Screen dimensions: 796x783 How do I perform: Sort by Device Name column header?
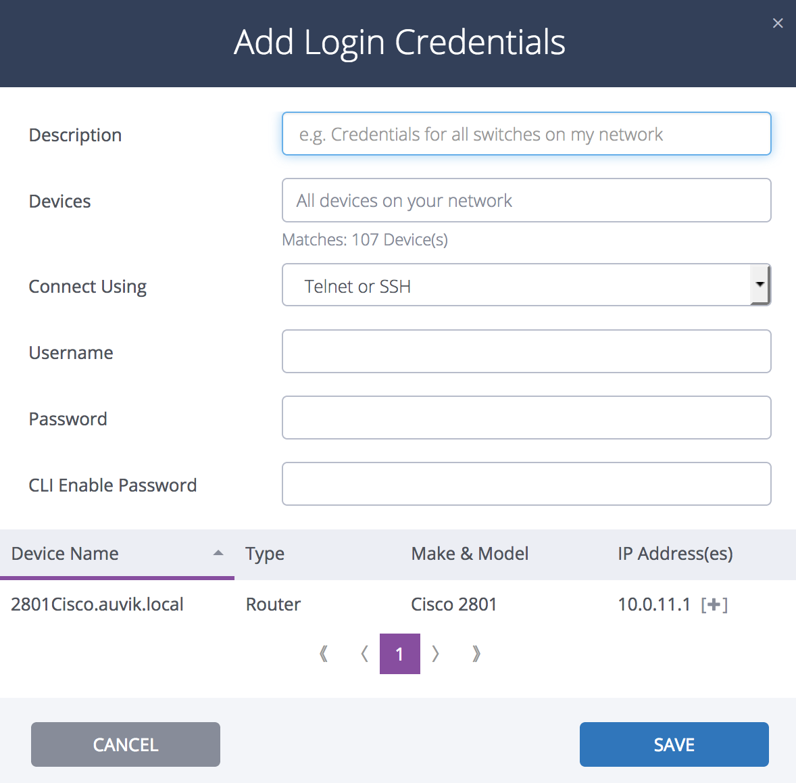(66, 554)
